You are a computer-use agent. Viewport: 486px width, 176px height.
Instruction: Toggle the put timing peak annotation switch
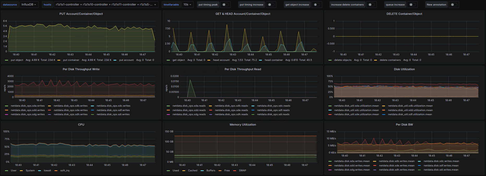click(x=225, y=5)
